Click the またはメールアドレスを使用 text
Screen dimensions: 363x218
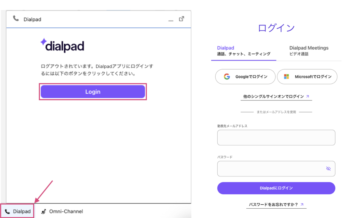click(276, 112)
